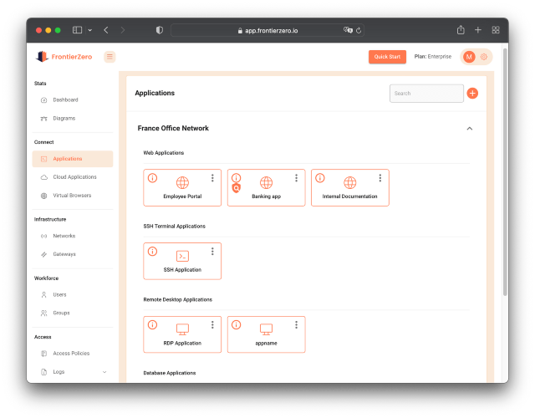The height and width of the screenshot is (418, 535).
Task: Add a new application with plus button
Action: click(x=472, y=93)
